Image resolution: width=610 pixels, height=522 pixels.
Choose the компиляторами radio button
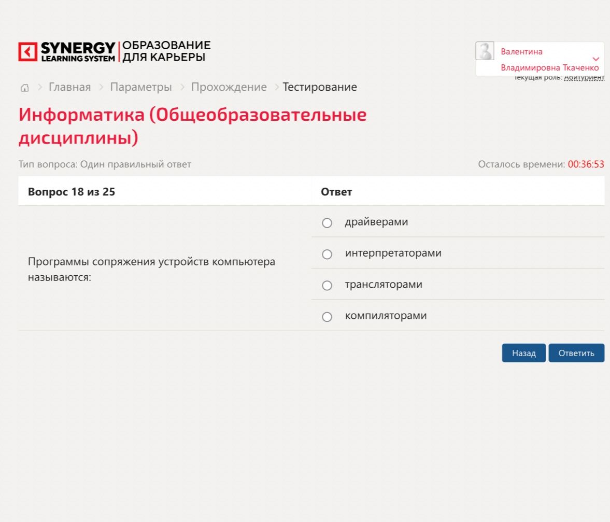(327, 317)
